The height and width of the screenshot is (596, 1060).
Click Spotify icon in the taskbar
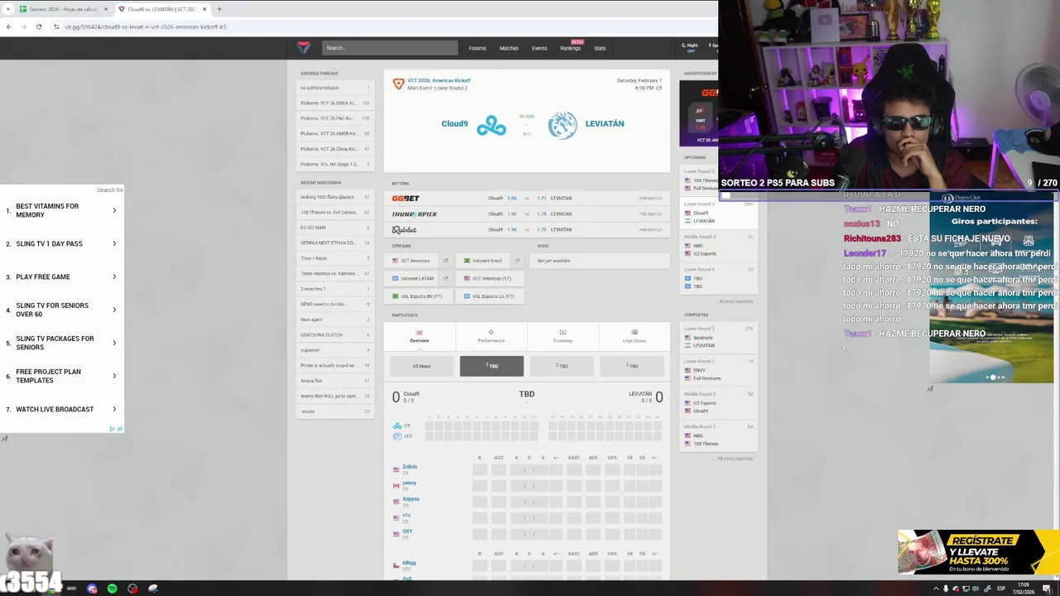(x=112, y=589)
